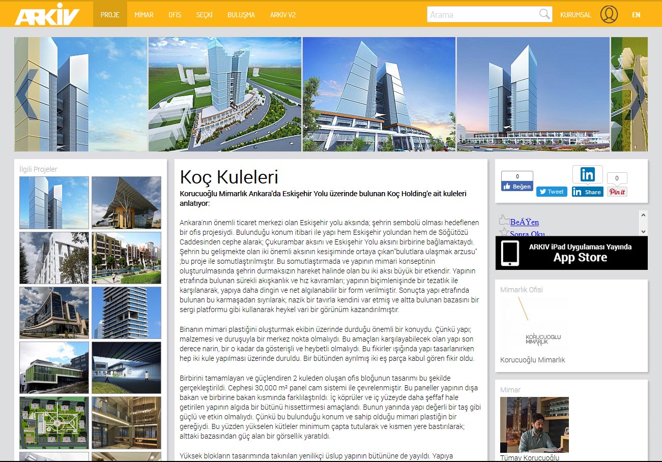
Task: Open the MİMAR menu item
Action: (143, 15)
